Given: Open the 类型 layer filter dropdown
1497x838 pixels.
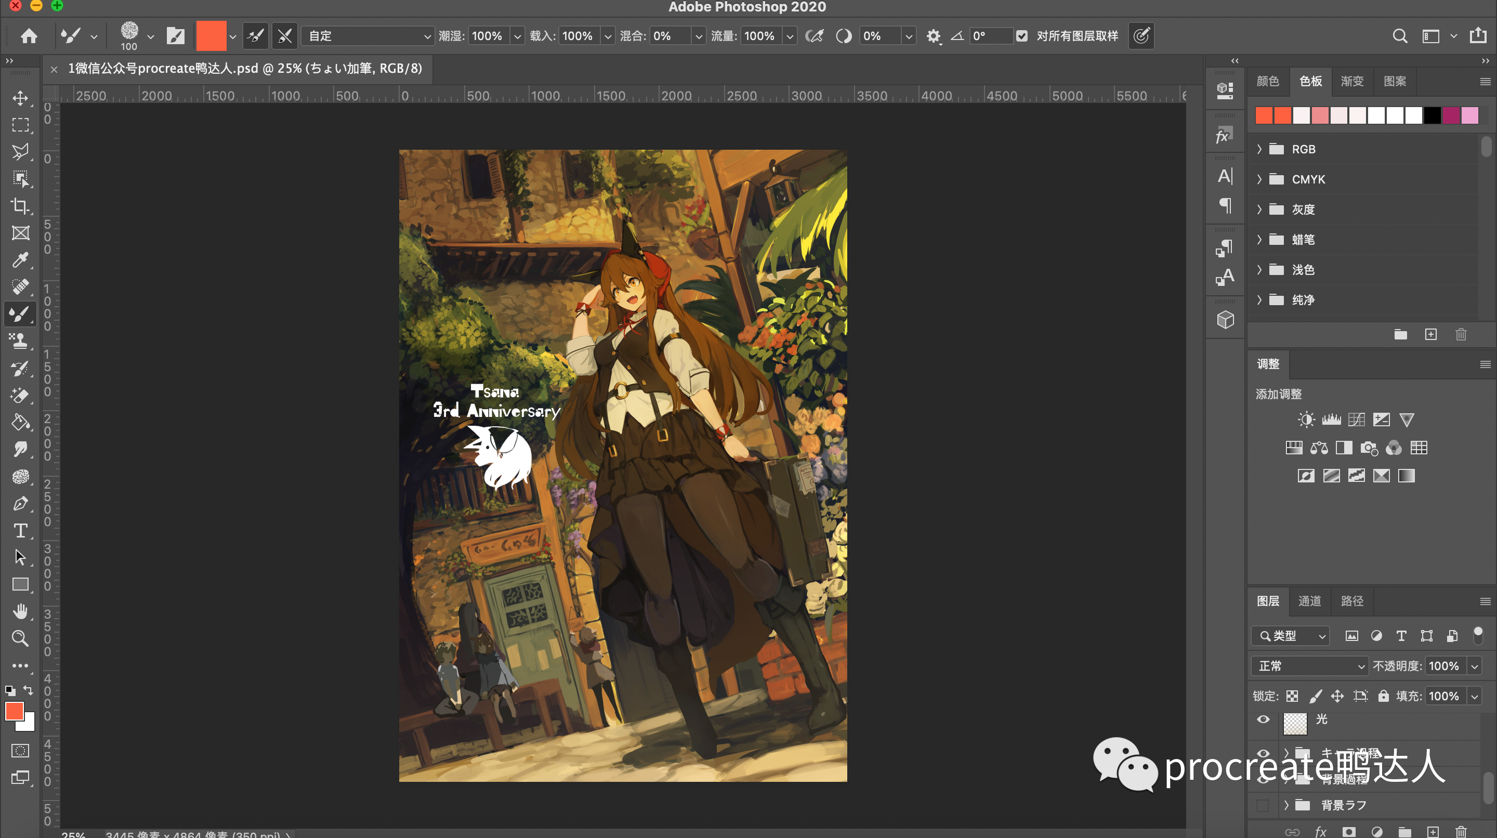Looking at the screenshot, I should tap(1290, 636).
